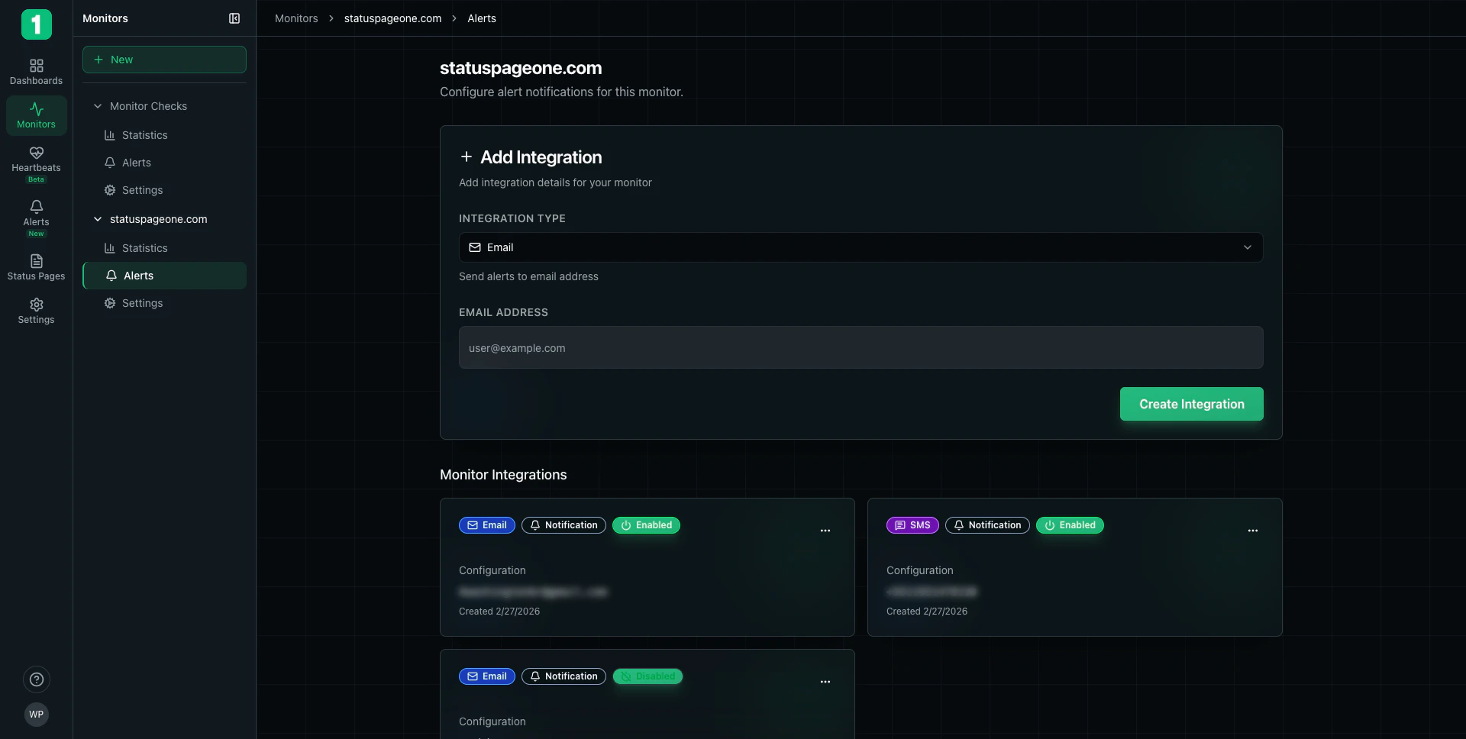Open Dashboards from the left rail
1466x739 pixels.
point(36,72)
